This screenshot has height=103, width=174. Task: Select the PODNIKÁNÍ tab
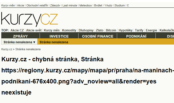click(x=136, y=36)
